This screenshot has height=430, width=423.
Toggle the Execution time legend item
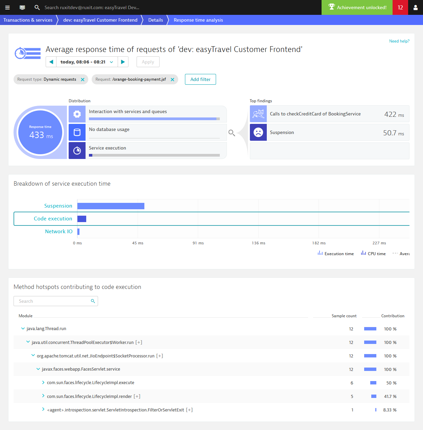(336, 253)
